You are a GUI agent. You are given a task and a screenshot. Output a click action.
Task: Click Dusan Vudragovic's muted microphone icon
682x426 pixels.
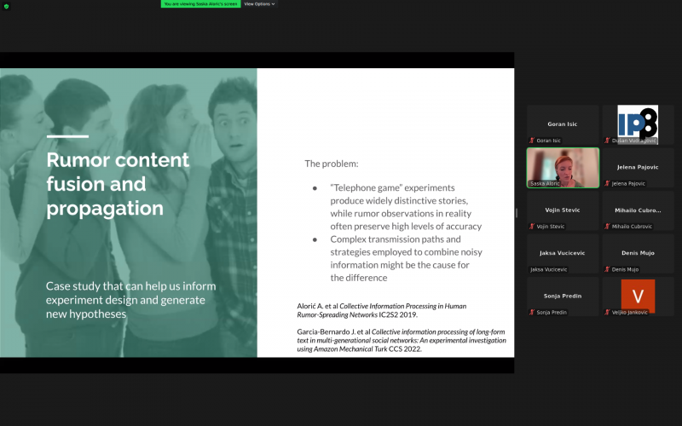click(x=608, y=141)
